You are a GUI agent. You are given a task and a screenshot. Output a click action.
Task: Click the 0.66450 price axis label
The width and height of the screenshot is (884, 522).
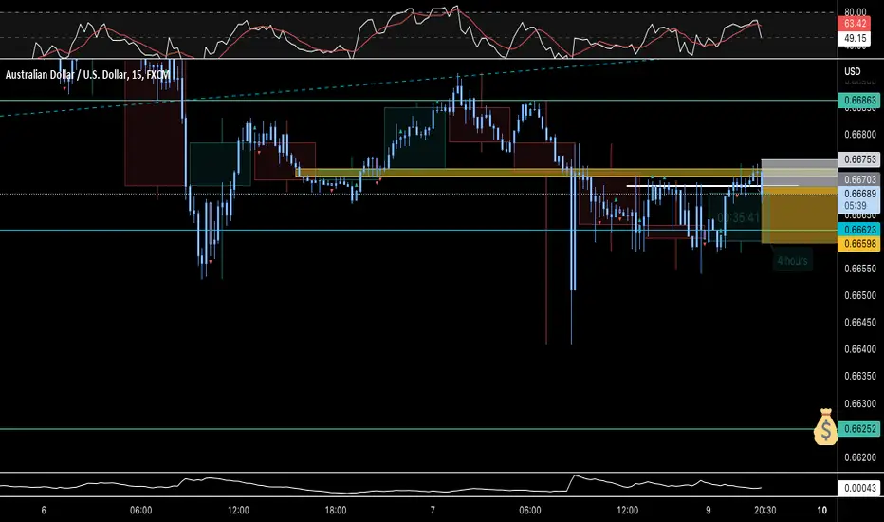860,323
